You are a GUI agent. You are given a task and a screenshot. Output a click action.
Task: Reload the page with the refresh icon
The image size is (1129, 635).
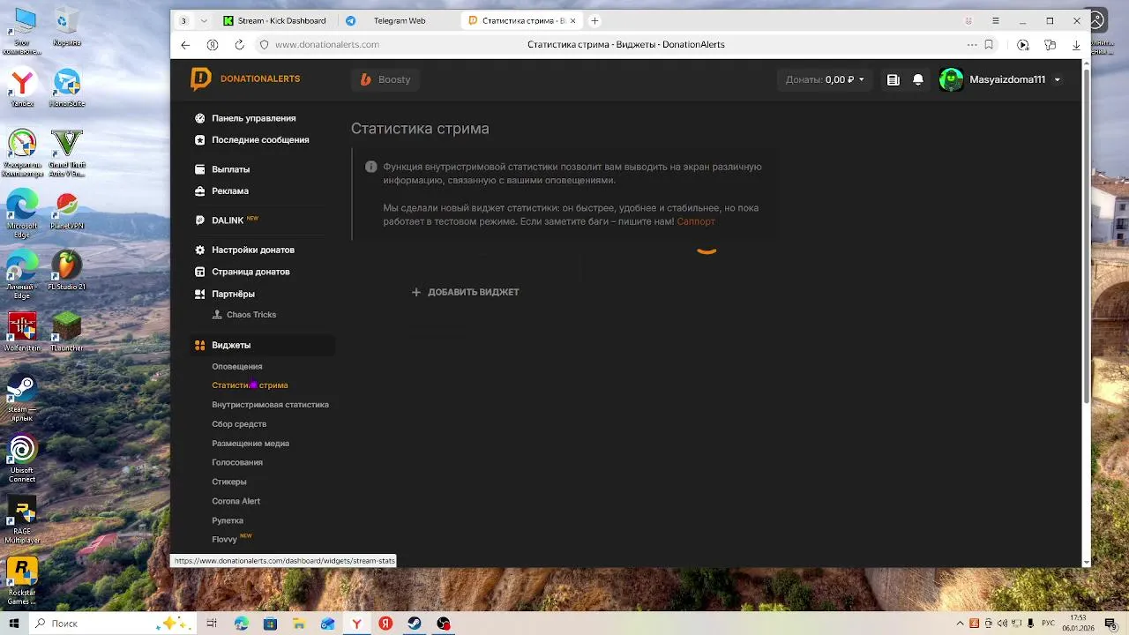[239, 44]
